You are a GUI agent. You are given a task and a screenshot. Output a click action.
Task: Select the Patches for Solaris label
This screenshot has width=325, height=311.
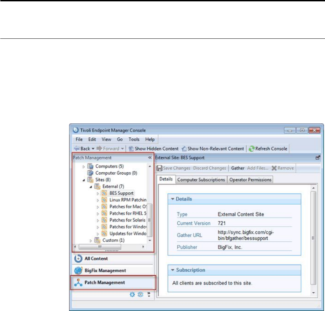[x=127, y=220]
